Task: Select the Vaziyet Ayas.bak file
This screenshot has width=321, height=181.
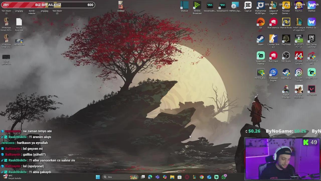Action: pyautogui.click(x=19, y=25)
